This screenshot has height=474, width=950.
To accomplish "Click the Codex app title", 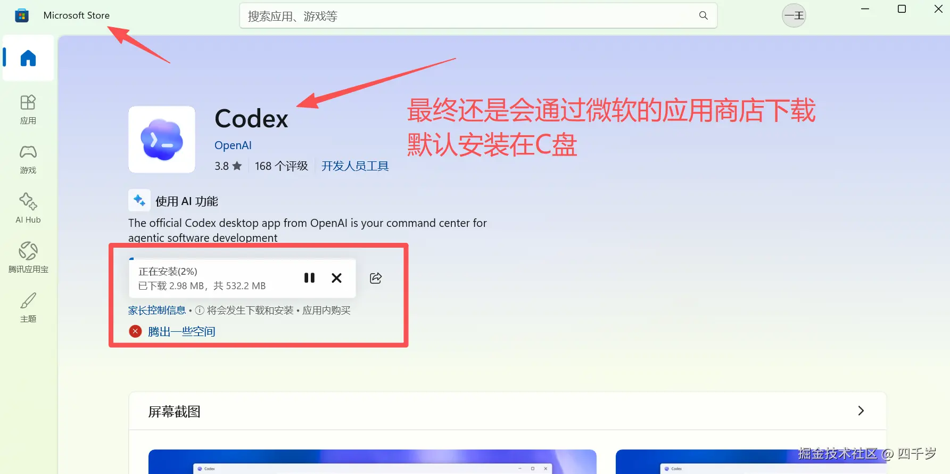I will 251,118.
